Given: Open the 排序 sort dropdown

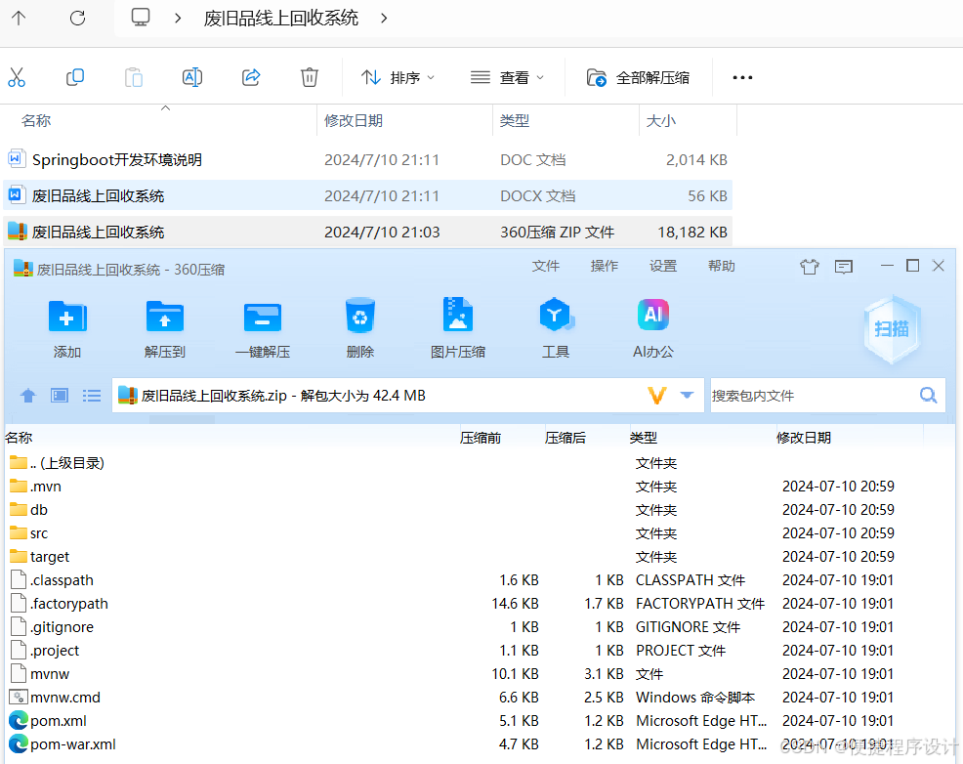Looking at the screenshot, I should [398, 77].
